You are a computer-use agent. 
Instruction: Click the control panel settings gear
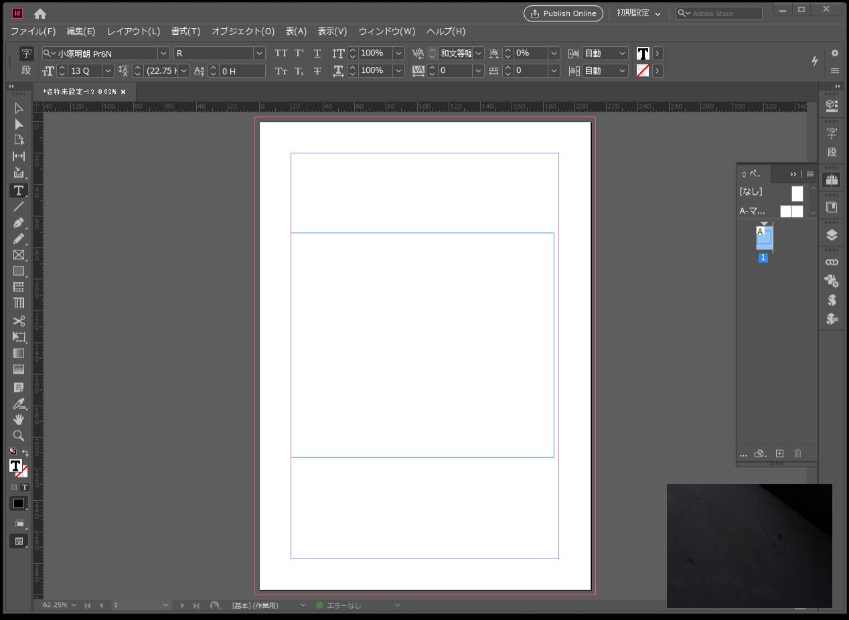pos(835,53)
